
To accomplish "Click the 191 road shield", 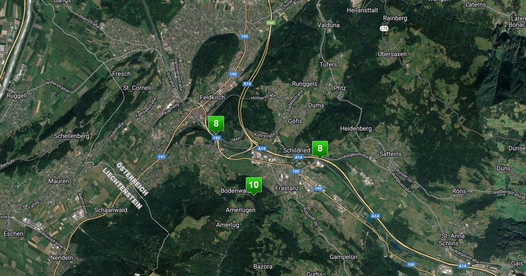I will 162,156.
